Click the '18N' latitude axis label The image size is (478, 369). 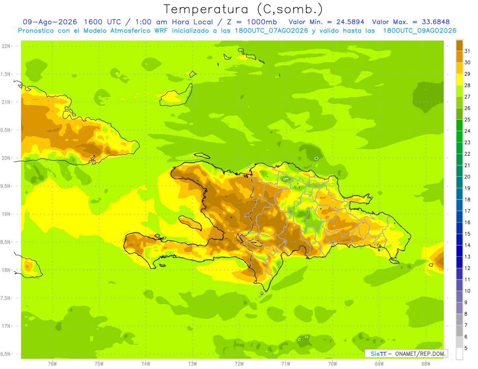tap(6, 270)
